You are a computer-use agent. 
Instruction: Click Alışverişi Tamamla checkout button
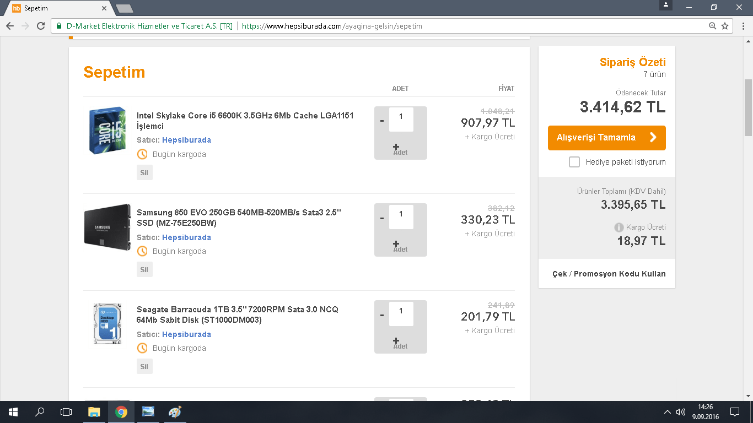pos(606,138)
